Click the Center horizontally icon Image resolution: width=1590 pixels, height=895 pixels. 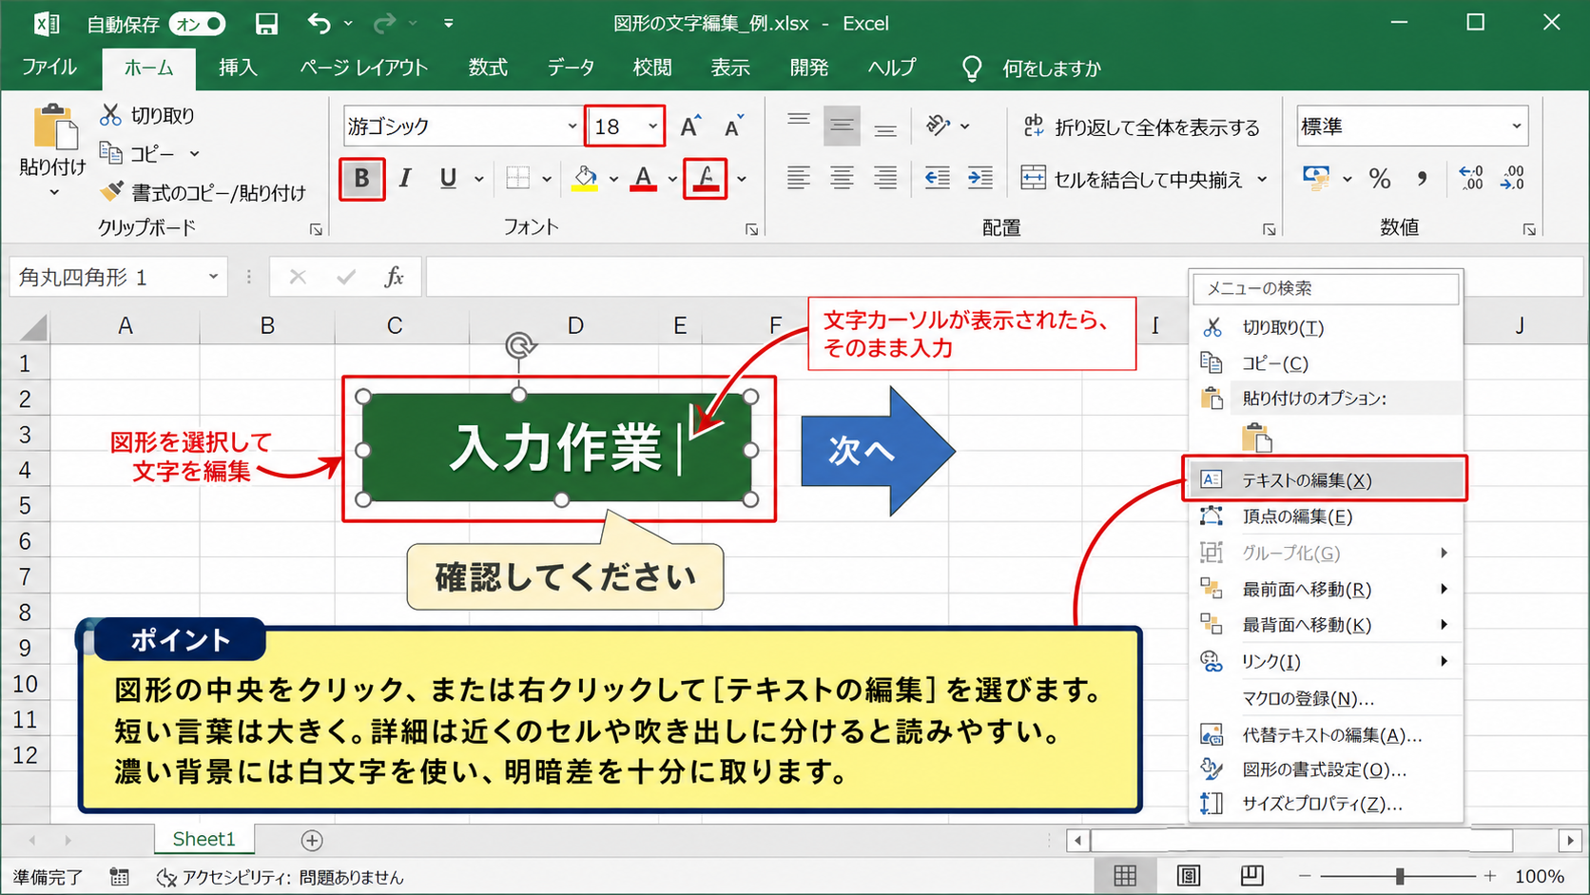coord(842,178)
